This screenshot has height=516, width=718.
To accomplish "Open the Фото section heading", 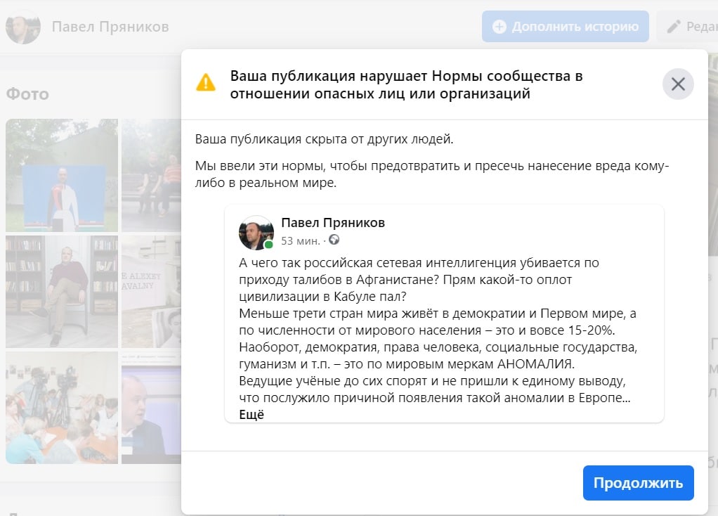I will (x=27, y=94).
